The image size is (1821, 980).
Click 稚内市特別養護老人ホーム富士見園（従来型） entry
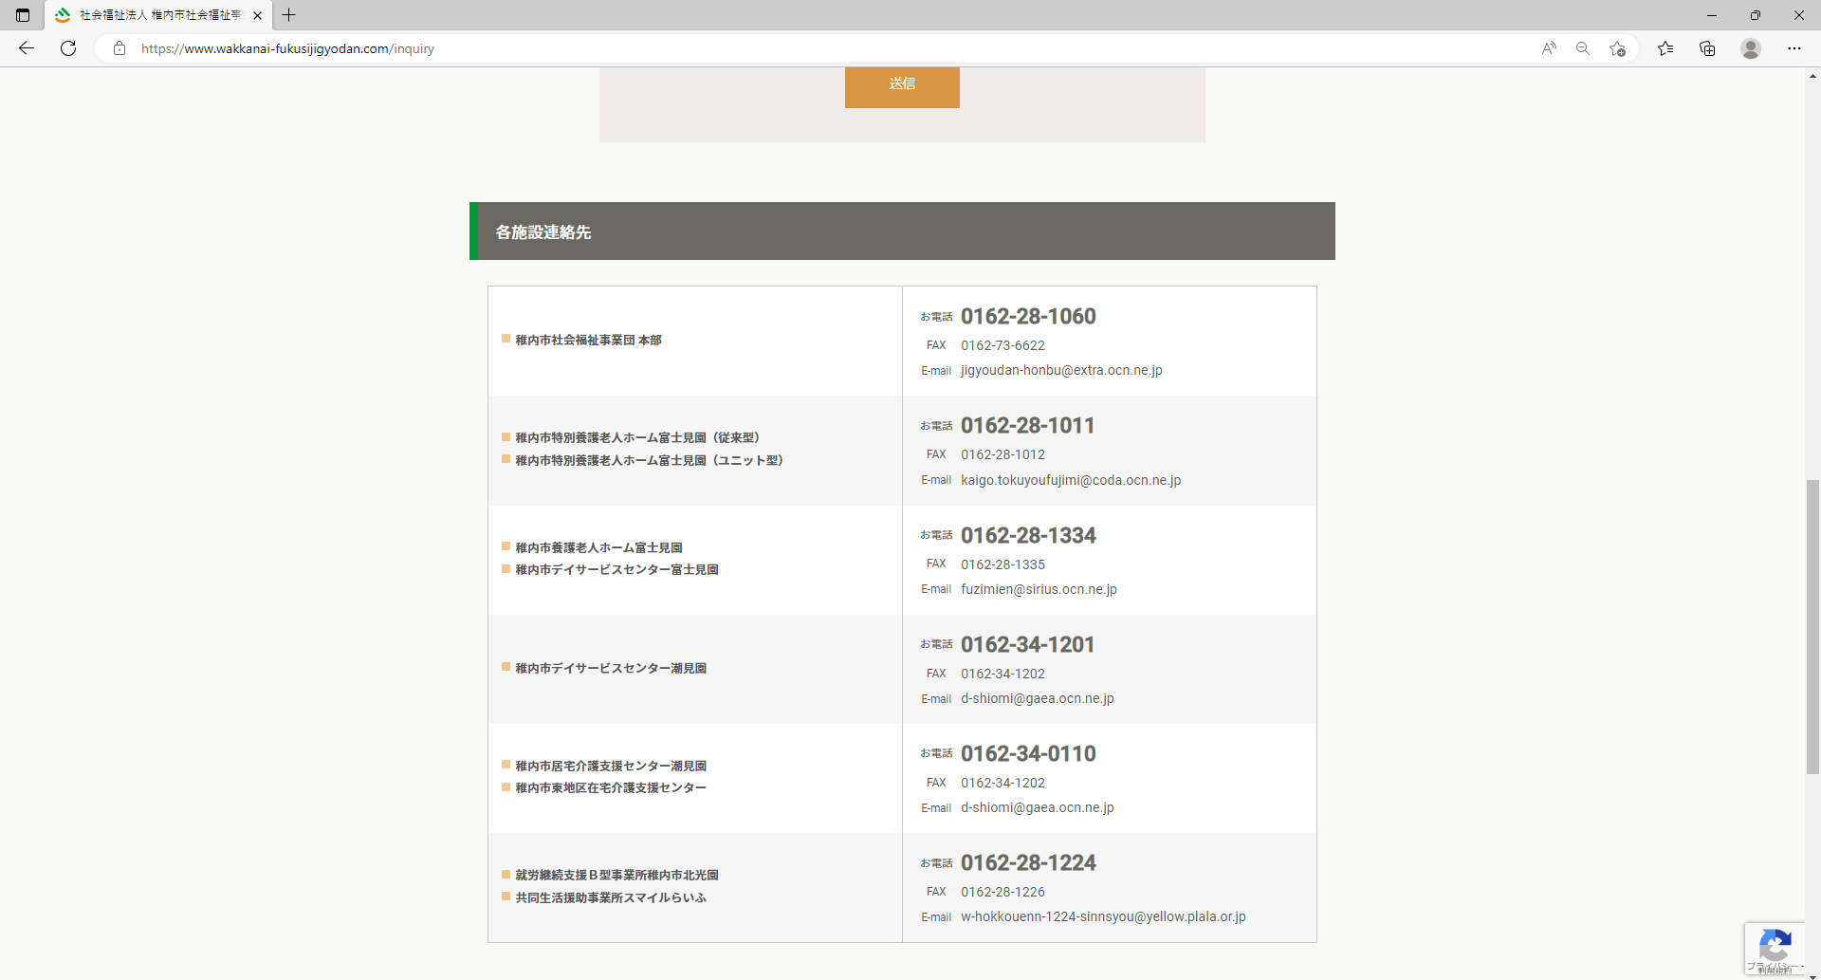coord(637,437)
